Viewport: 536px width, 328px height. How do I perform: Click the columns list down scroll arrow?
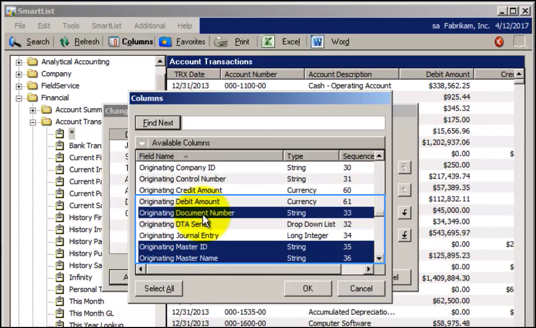(379, 258)
